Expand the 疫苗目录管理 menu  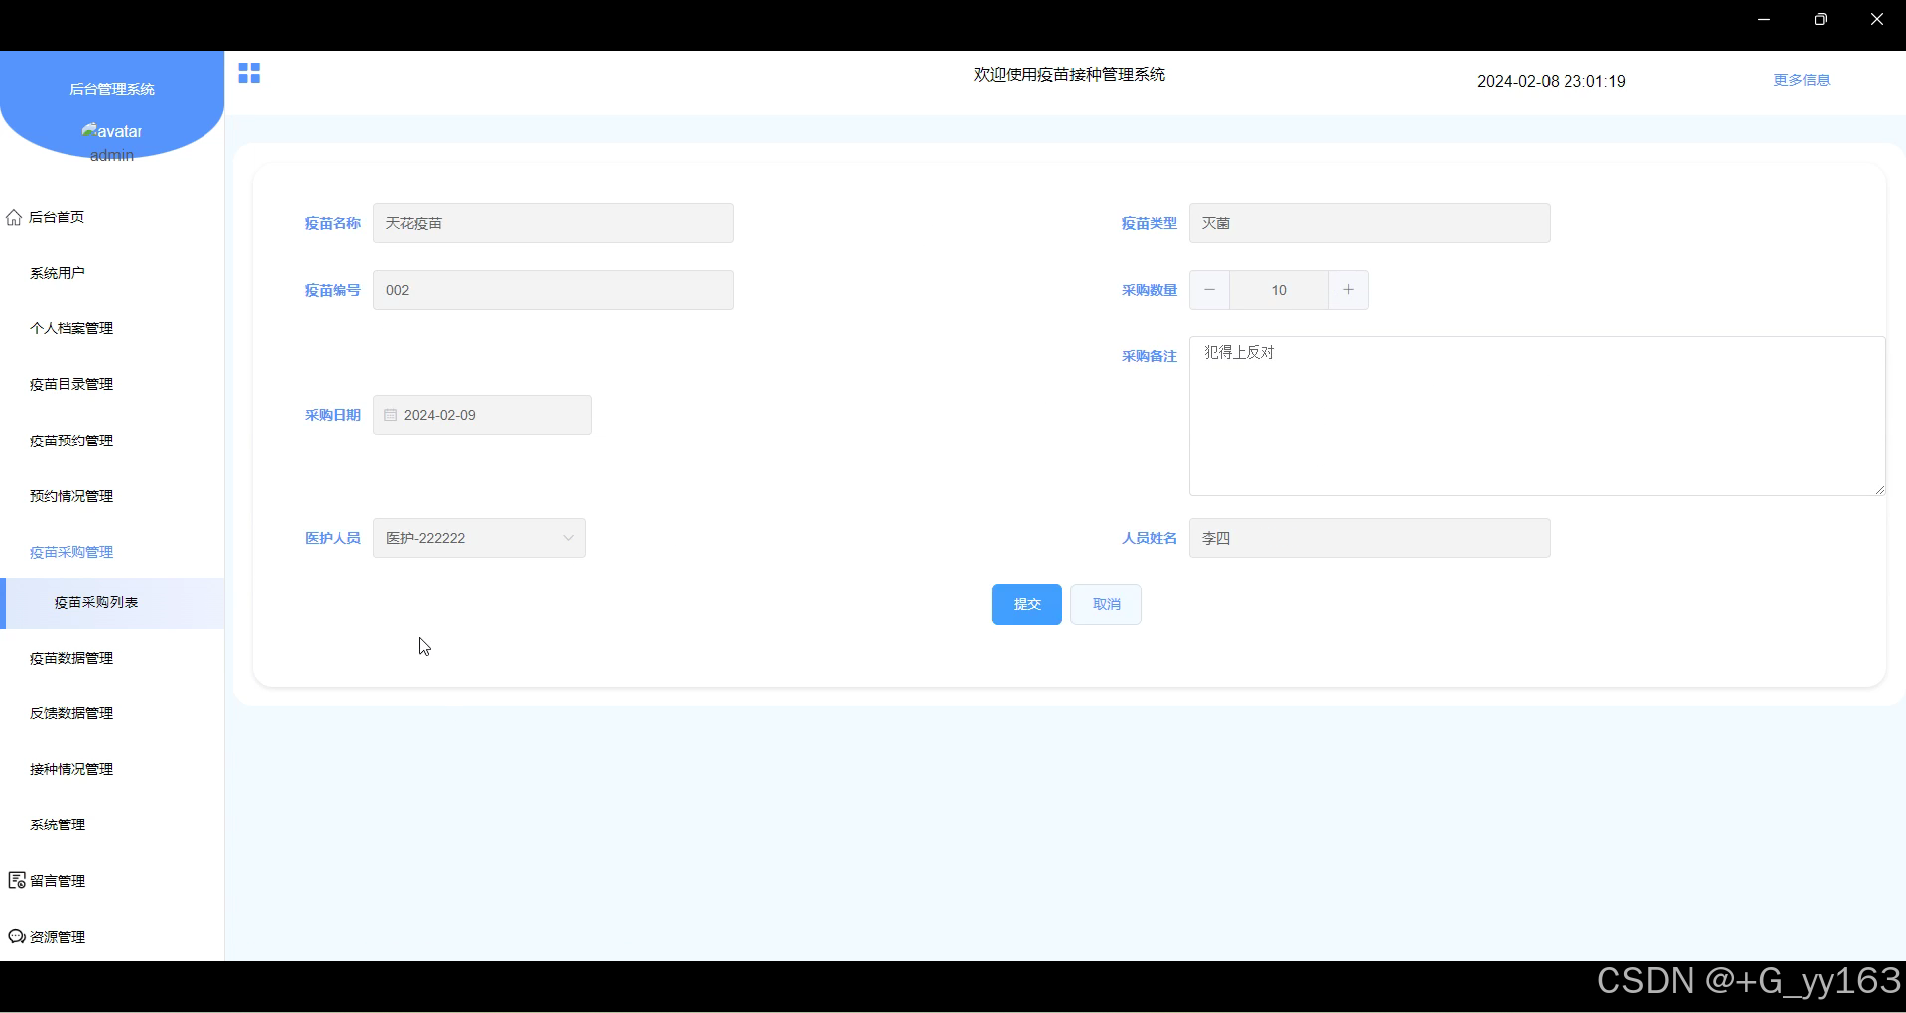(x=112, y=384)
